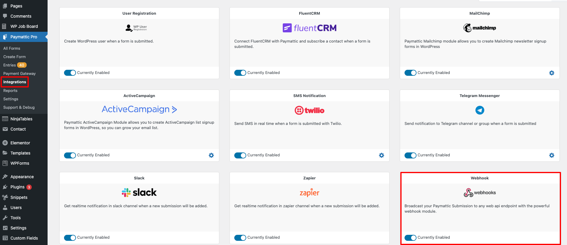
Task: Open Telegram Messenger settings gear icon
Action: tap(552, 155)
